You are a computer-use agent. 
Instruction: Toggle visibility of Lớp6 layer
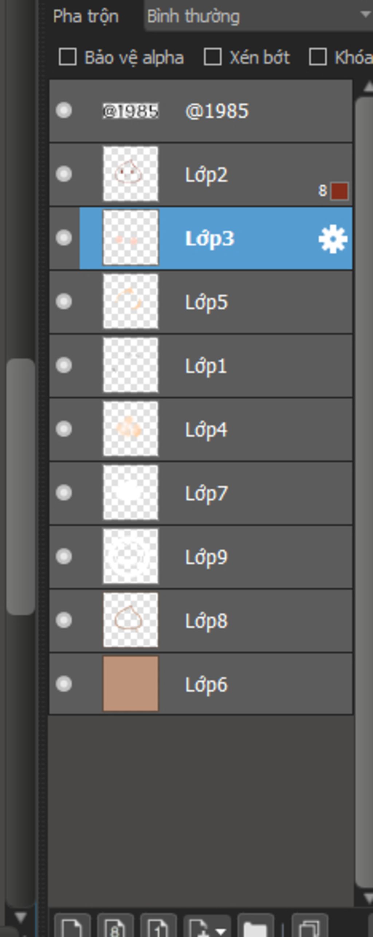64,684
